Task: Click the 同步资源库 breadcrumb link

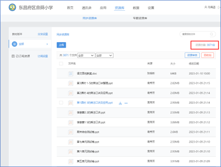Action: [x=63, y=34]
